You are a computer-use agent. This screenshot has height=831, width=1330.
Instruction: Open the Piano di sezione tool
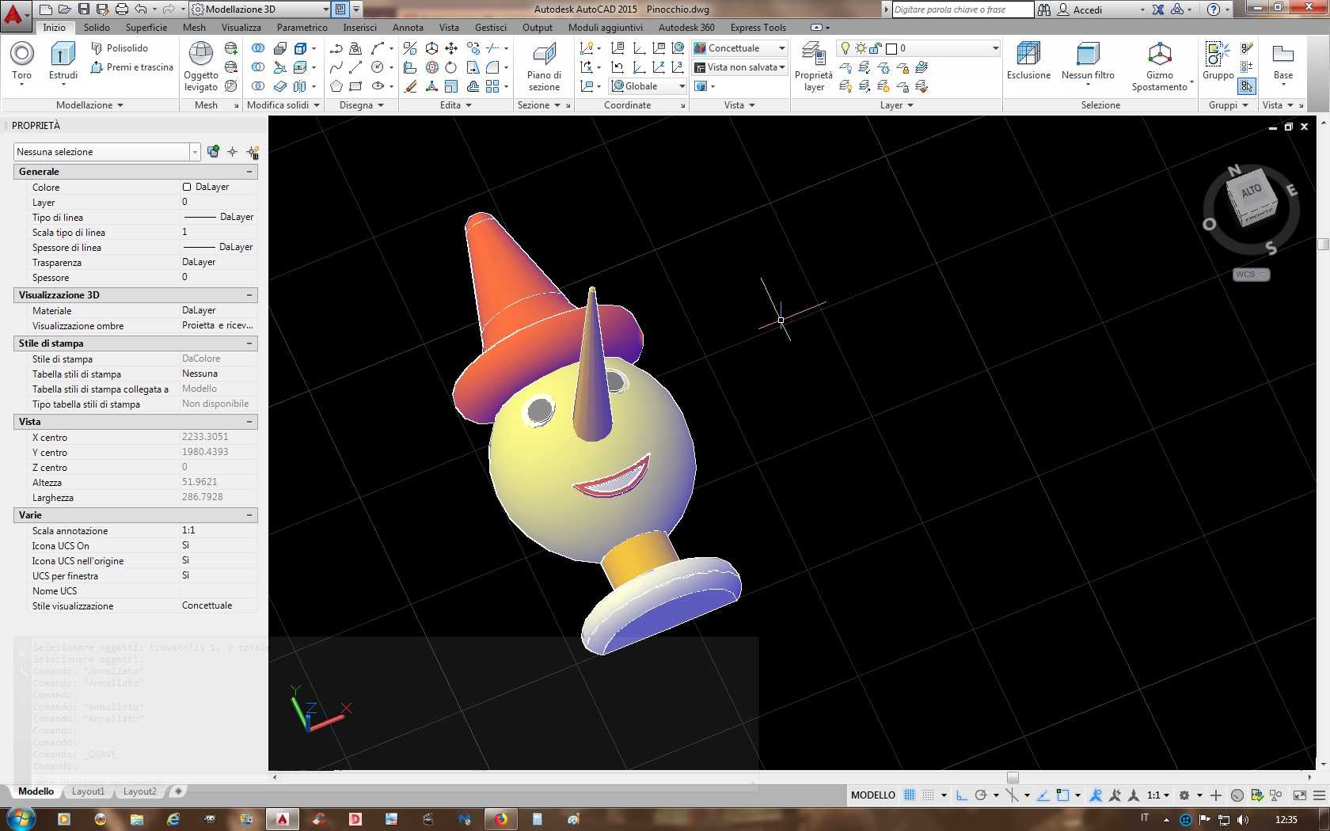[544, 66]
